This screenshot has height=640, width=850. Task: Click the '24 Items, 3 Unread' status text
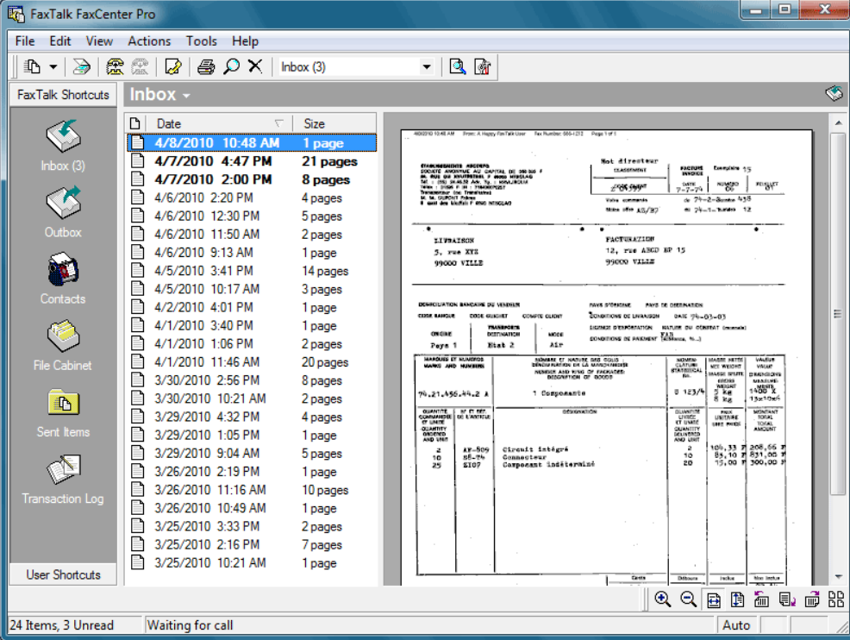click(62, 625)
